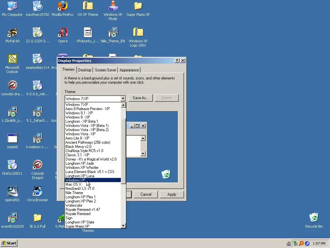This screenshot has width=330, height=248.
Task: Select the highlighted Windows XP theme
Action: coord(93,180)
